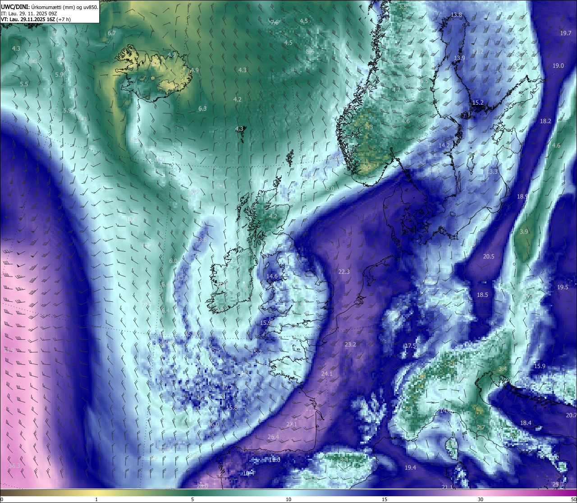This screenshot has height=503, width=577.
Task: Click the 36.3 value label
Action: [14, 466]
